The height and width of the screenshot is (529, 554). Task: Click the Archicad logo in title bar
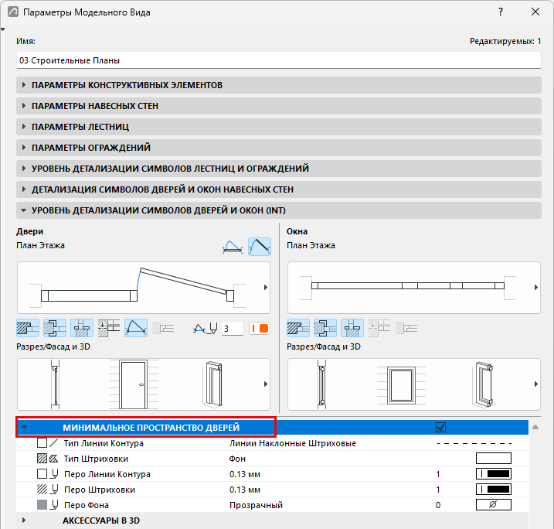point(13,12)
